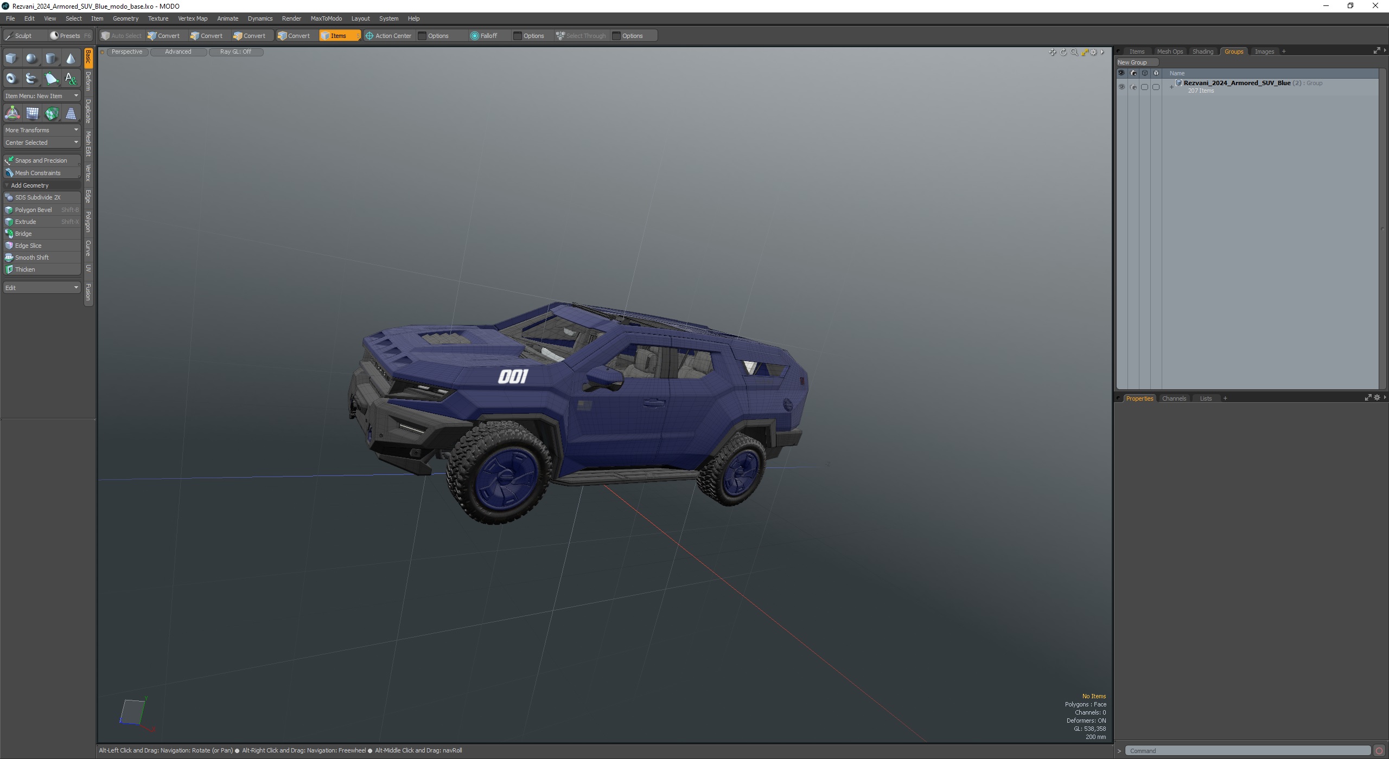1389x759 pixels.
Task: Open More Transforms dropdown
Action: tap(42, 130)
